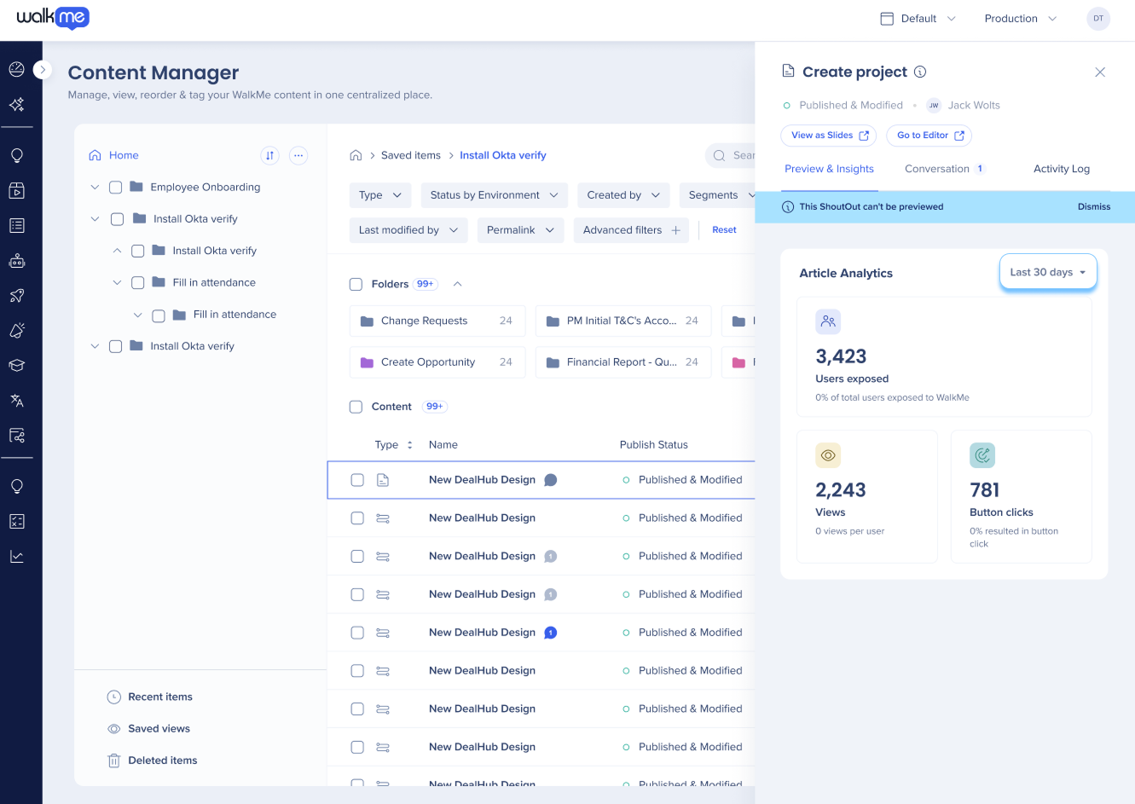Click the Views eye icon in analytics
1135x804 pixels.
[828, 455]
